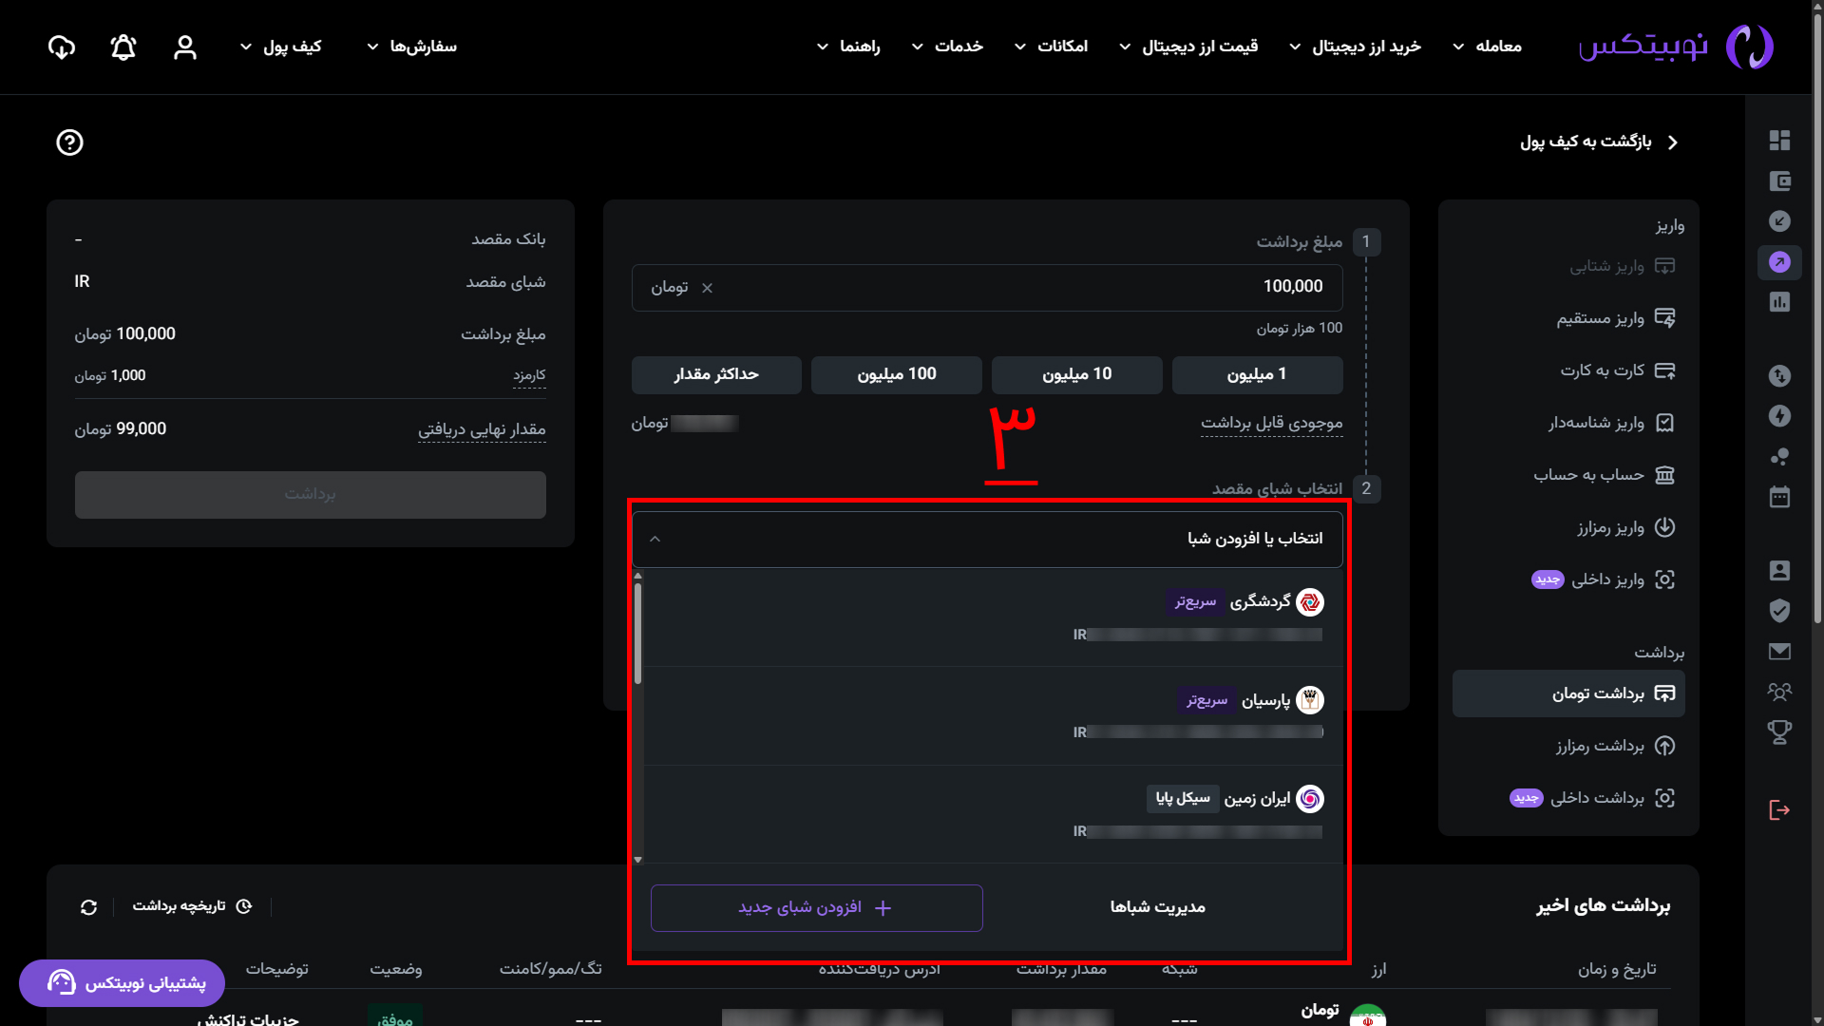The image size is (1824, 1026).
Task: Click the sheba list scrollbar
Action: click(637, 634)
